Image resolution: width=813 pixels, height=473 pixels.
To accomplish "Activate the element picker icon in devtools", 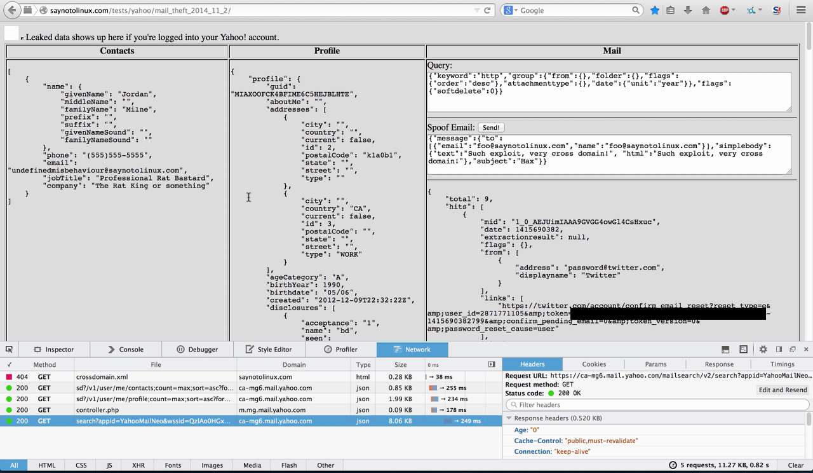I will [9, 349].
